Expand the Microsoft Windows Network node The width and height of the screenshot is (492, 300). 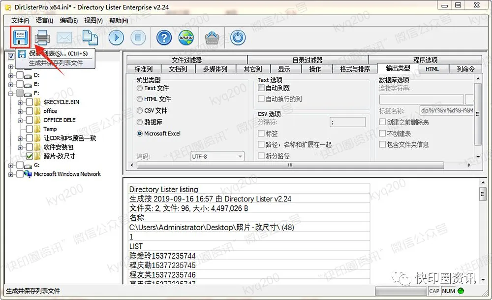pyautogui.click(x=11, y=174)
